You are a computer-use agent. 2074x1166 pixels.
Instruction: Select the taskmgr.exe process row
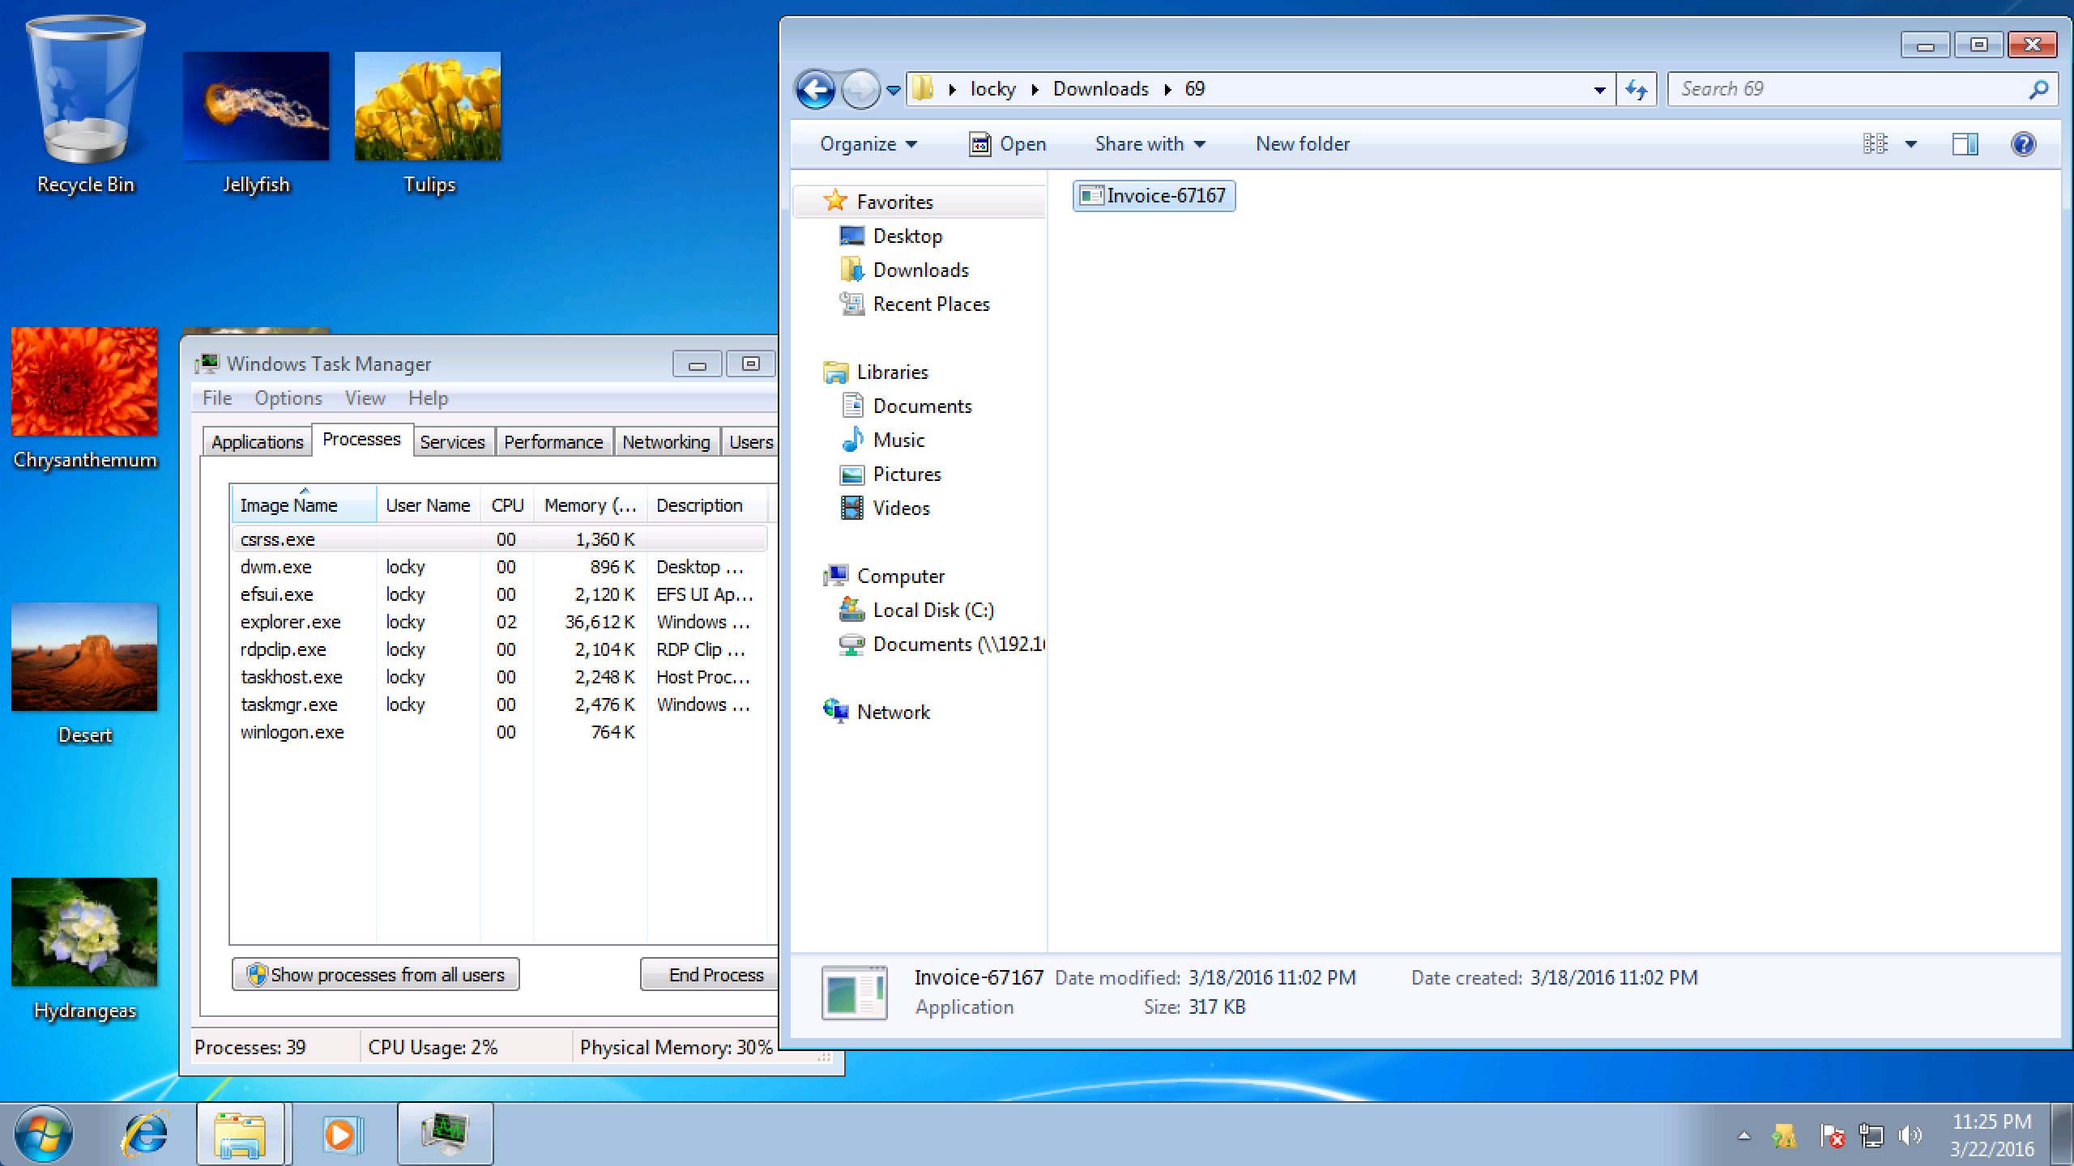pos(499,704)
